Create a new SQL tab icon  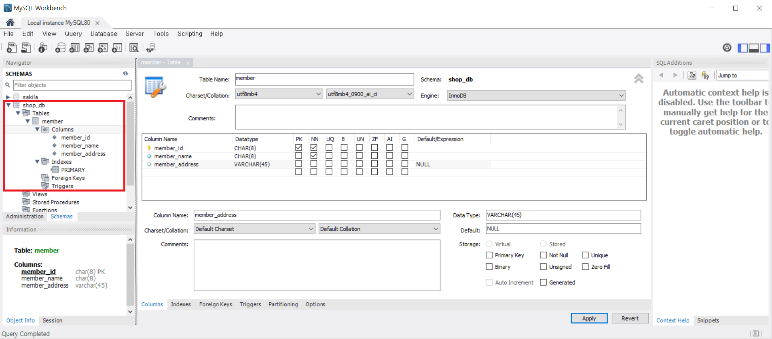[x=12, y=48]
